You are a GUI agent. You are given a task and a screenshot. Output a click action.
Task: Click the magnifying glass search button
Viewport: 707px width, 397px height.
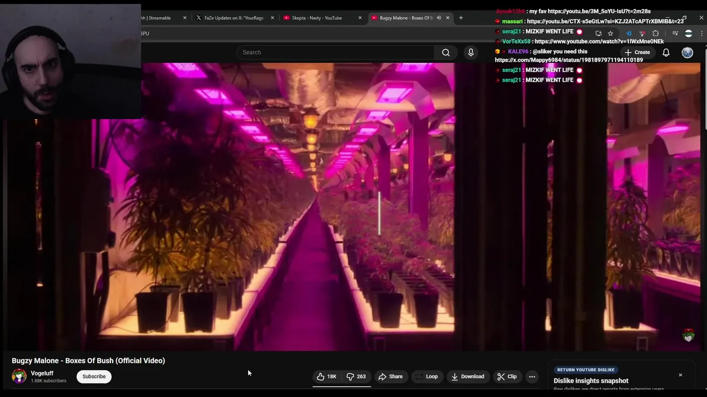pos(446,52)
